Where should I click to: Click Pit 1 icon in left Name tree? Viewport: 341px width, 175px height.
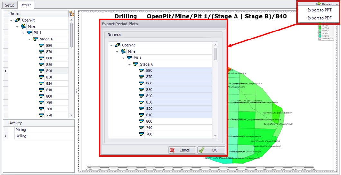tap(29, 33)
